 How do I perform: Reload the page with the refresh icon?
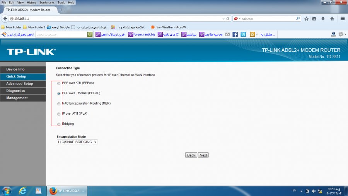point(228,19)
